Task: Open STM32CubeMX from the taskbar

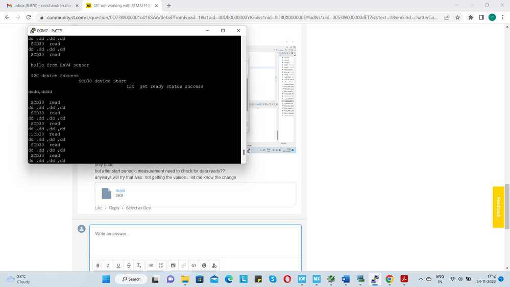Action: pyautogui.click(x=317, y=279)
